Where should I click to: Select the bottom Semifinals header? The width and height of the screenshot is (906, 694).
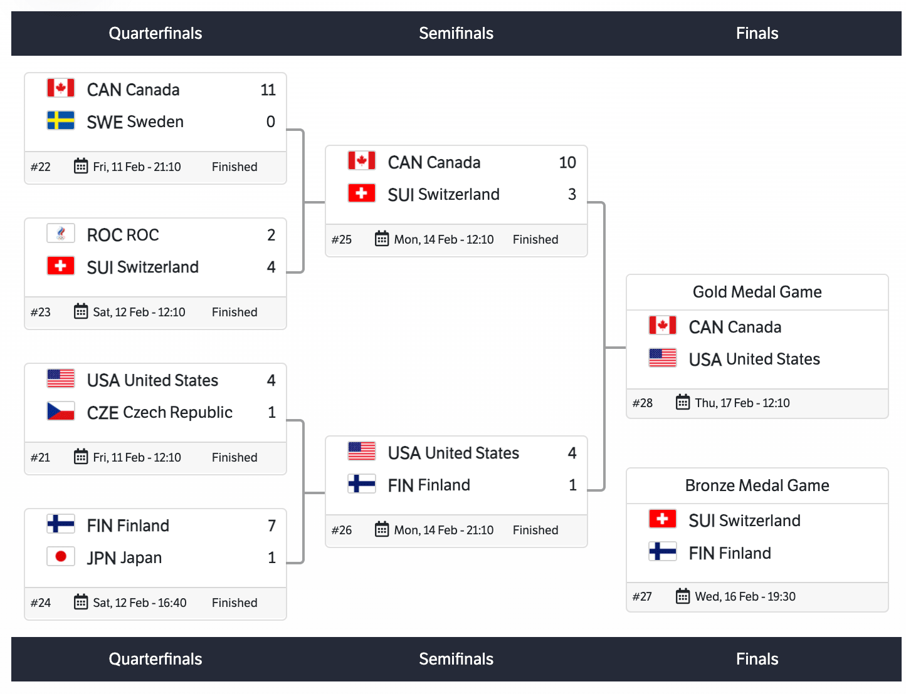pyautogui.click(x=456, y=659)
